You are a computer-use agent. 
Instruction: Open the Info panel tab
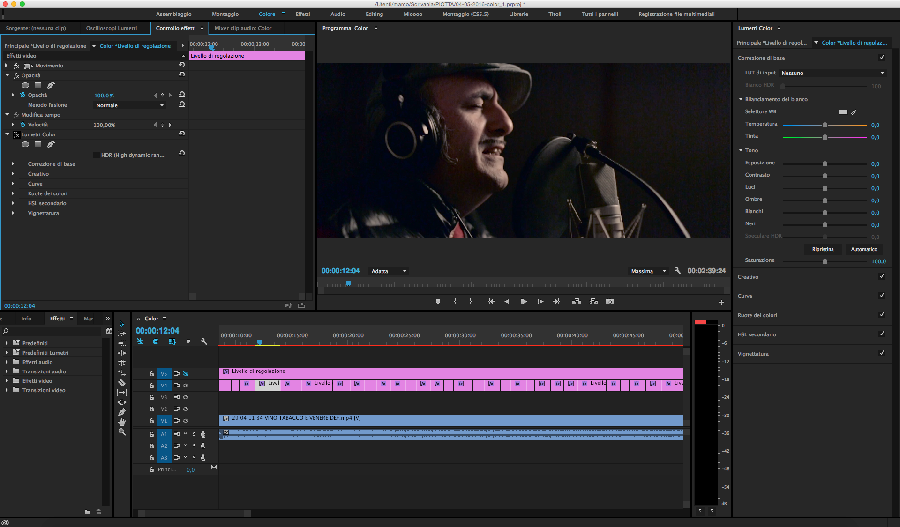26,319
